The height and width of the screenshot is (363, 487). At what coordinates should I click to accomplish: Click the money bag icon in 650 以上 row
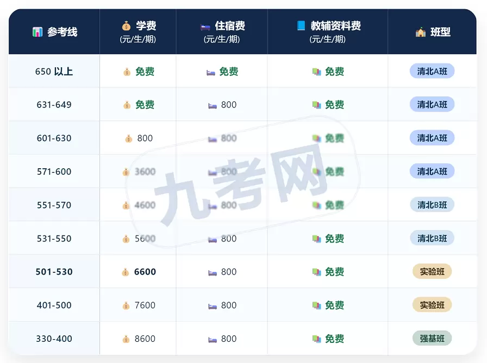(x=127, y=72)
